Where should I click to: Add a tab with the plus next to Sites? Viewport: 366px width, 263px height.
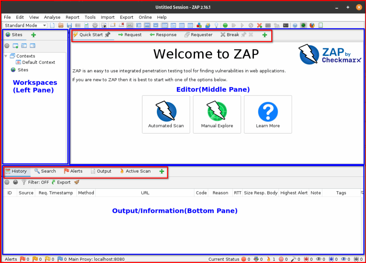(x=34, y=35)
